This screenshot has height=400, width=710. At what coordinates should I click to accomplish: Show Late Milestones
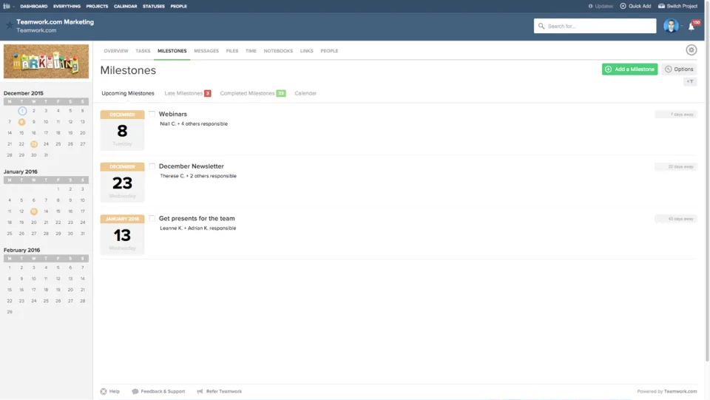(187, 93)
